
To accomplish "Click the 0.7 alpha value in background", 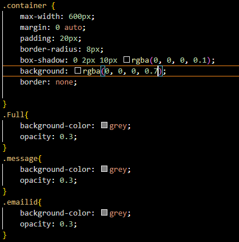I will (151, 71).
